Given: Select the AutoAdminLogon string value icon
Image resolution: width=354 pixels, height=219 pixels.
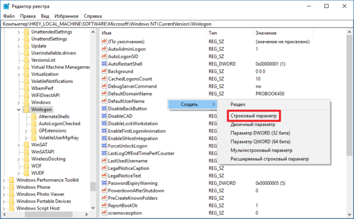Looking at the screenshot, I should point(104,49).
